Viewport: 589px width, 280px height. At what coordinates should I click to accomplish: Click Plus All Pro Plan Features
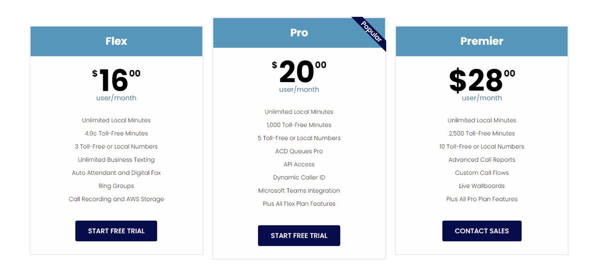tap(481, 199)
